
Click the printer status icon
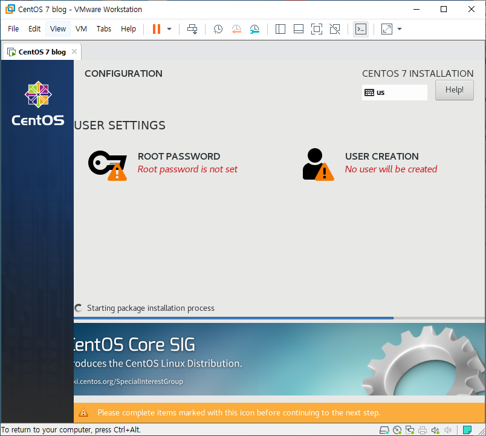tap(423, 430)
